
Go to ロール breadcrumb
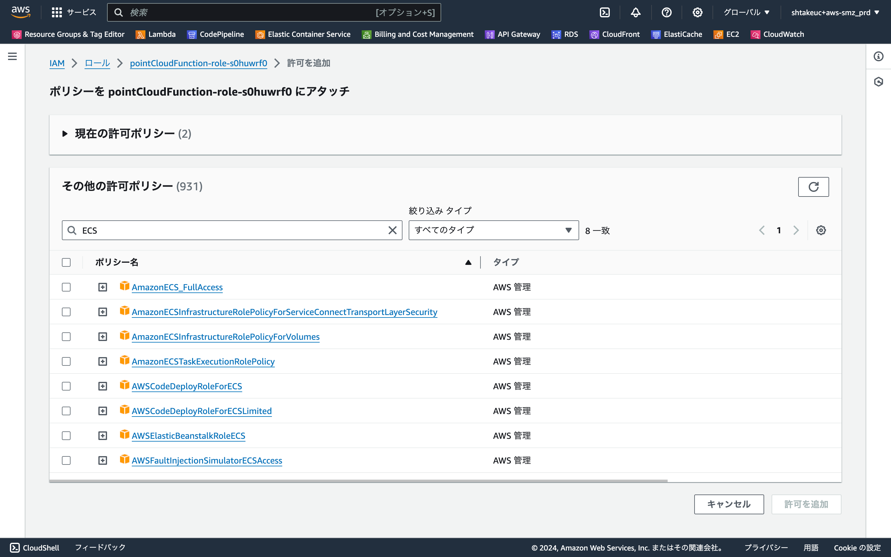(x=97, y=63)
